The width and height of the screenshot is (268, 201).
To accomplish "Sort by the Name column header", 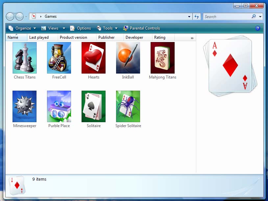I will pyautogui.click(x=16, y=37).
